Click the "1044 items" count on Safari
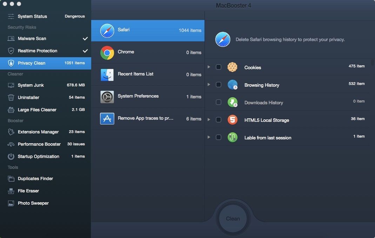Screen dimensions: 375x238 tap(190, 31)
